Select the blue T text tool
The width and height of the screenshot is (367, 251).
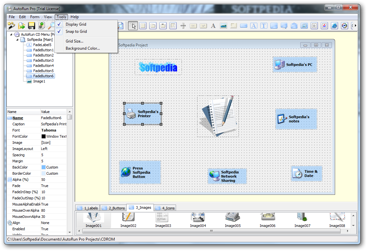(x=264, y=26)
